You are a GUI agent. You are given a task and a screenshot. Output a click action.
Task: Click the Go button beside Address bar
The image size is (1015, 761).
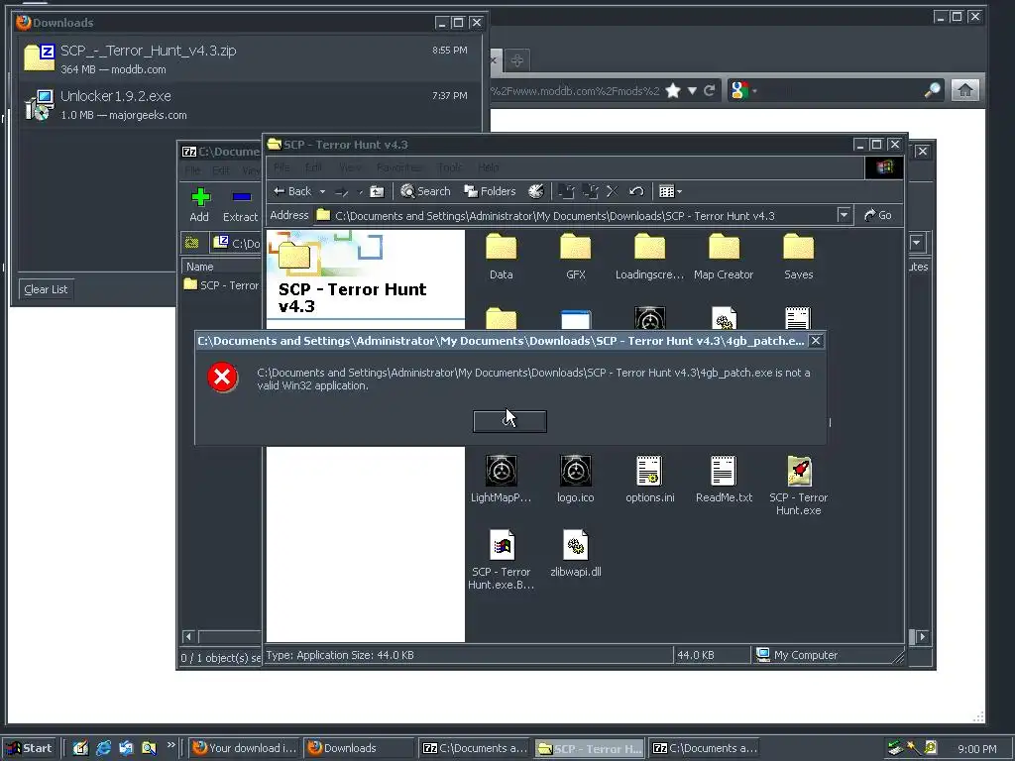[878, 215]
